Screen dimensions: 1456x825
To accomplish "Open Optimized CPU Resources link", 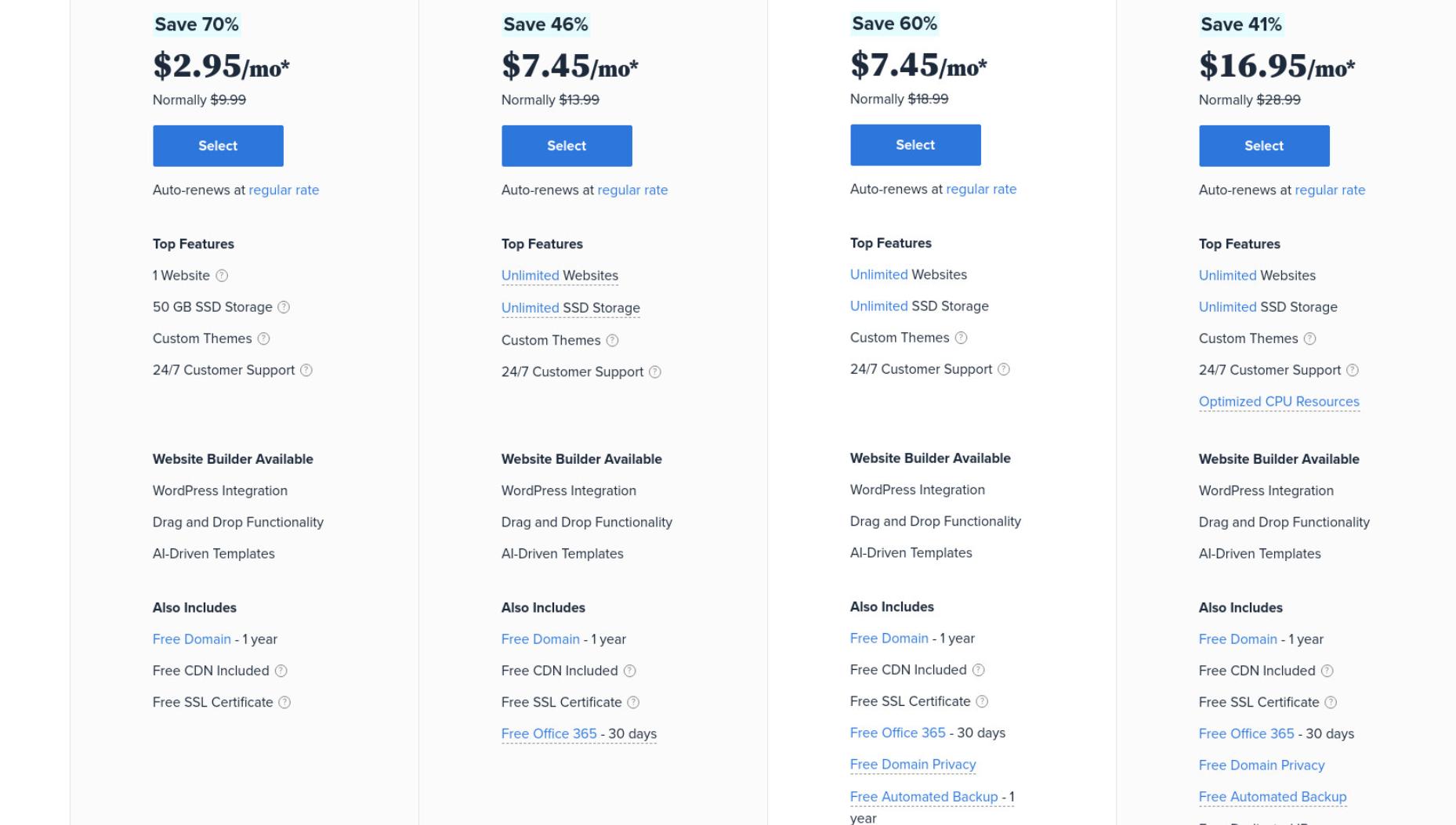I will click(x=1279, y=401).
